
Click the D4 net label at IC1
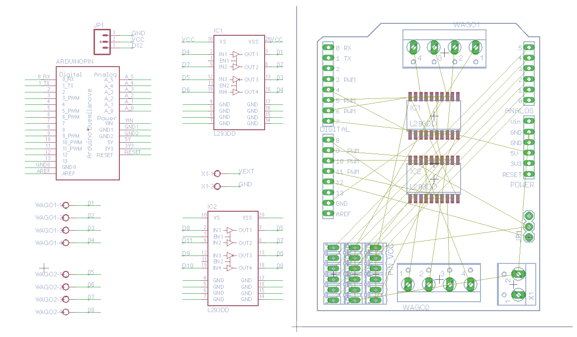(186, 52)
